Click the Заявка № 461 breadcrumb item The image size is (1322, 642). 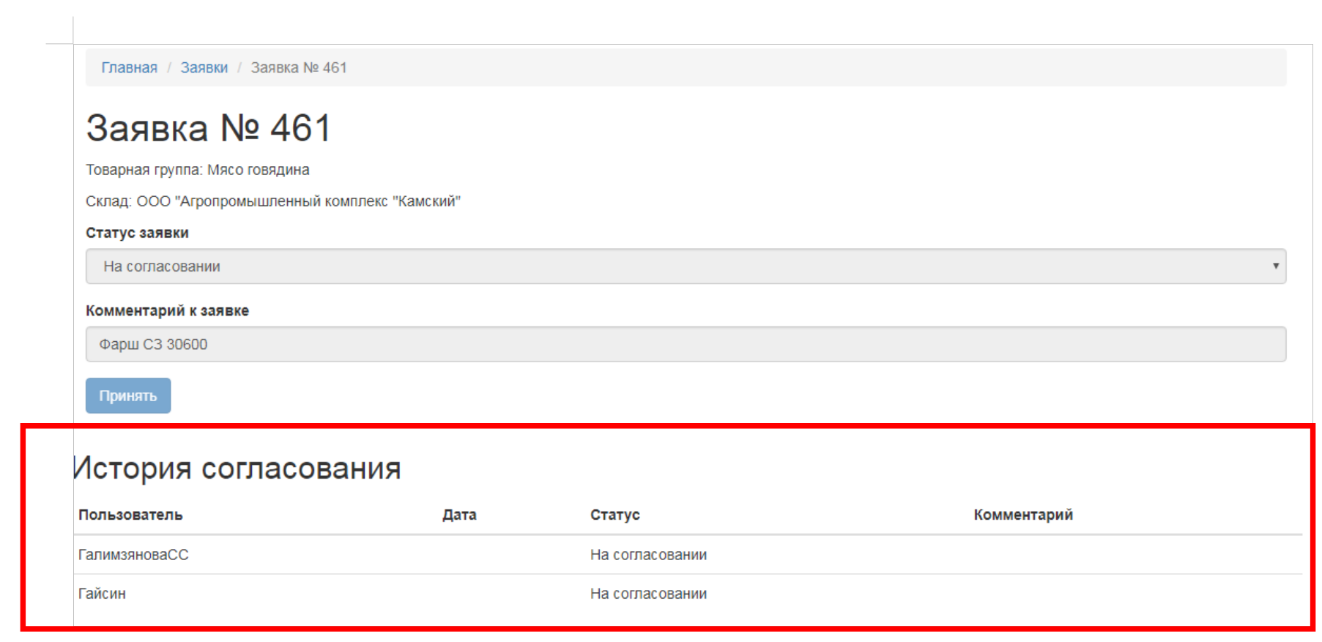[x=298, y=67]
